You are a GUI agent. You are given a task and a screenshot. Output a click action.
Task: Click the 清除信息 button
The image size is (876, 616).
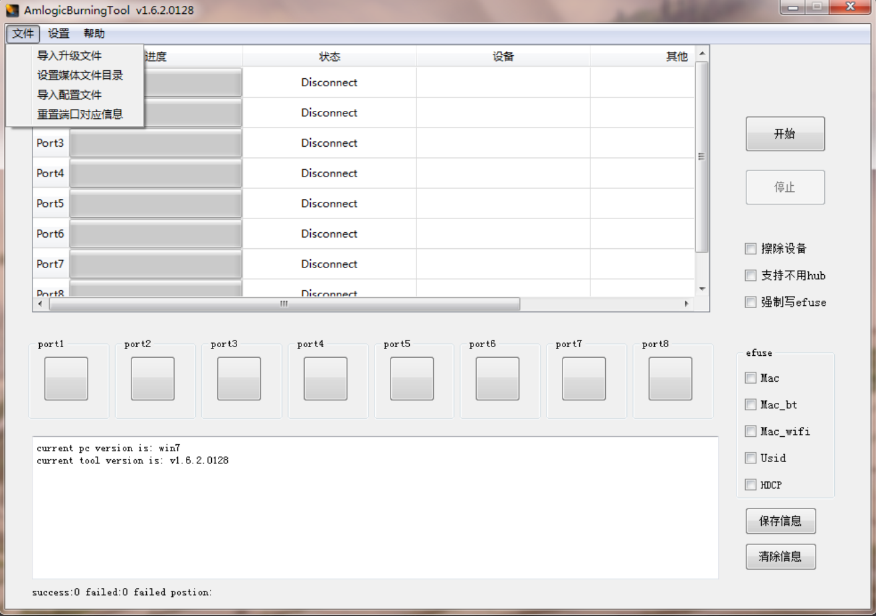tap(780, 556)
